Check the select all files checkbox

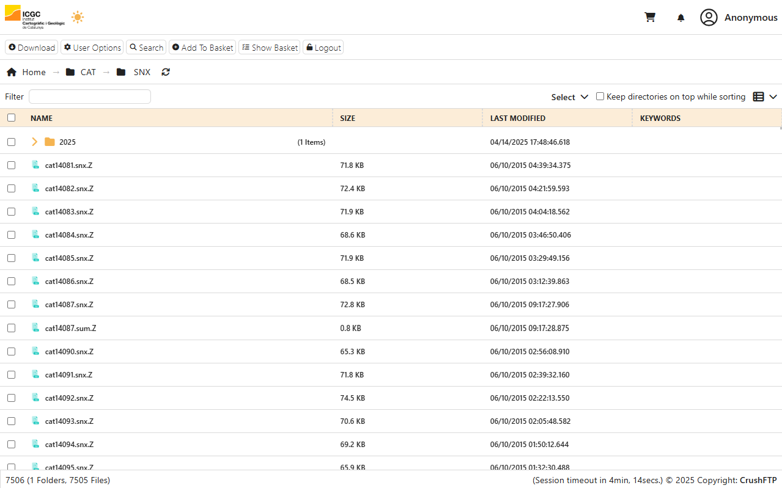11,118
